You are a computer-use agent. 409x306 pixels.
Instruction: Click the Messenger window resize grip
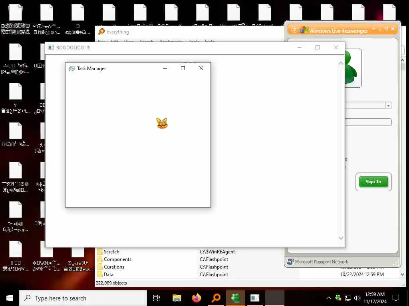396,262
